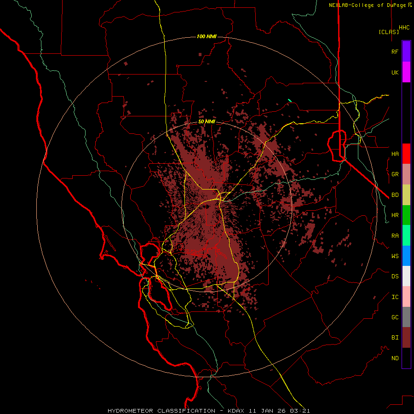The width and height of the screenshot is (414, 414).
Task: Click the 100 NMI range ring label
Action: coord(207,36)
